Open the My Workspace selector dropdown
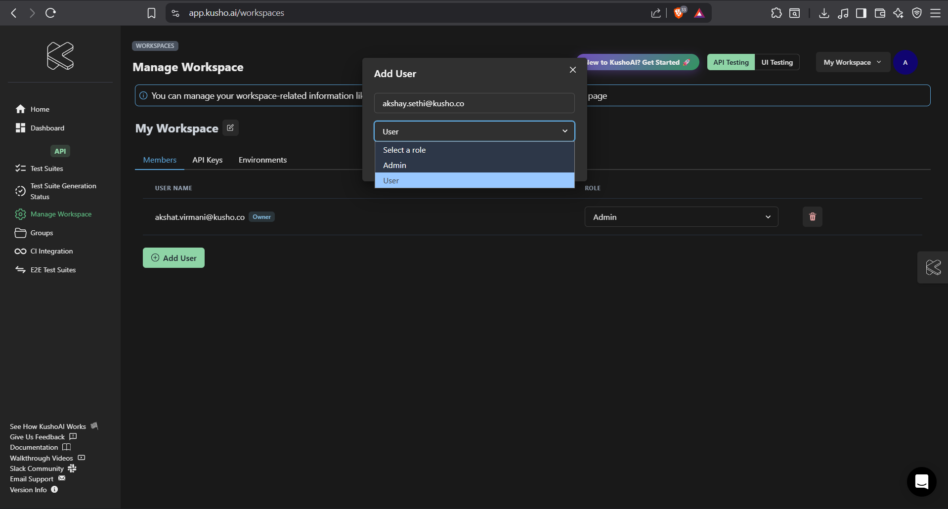Image resolution: width=948 pixels, height=509 pixels. click(853, 62)
